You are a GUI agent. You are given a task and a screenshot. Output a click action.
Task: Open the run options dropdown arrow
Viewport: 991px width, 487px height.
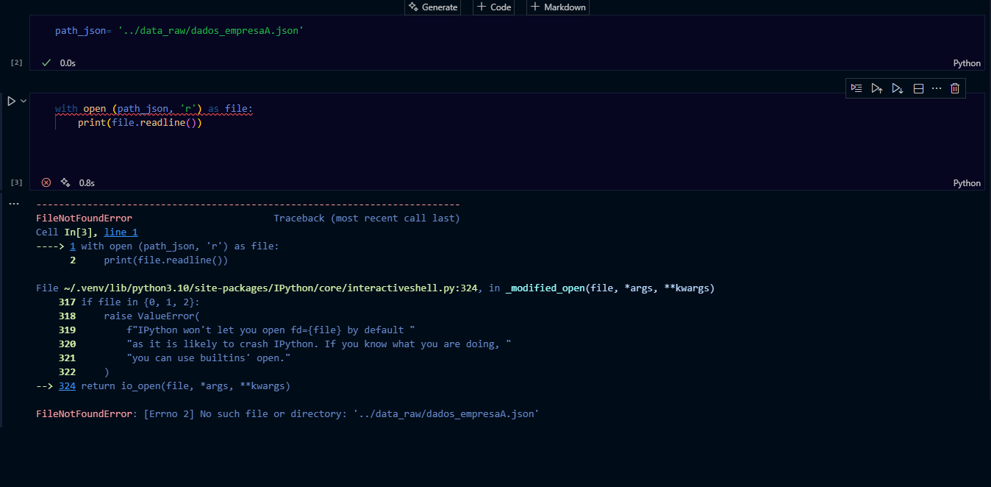click(x=24, y=101)
